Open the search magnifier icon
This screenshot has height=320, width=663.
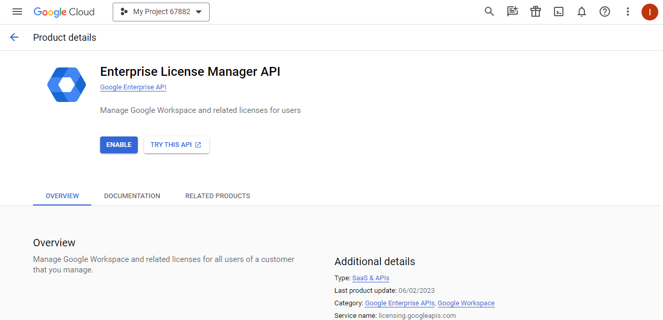click(x=489, y=12)
